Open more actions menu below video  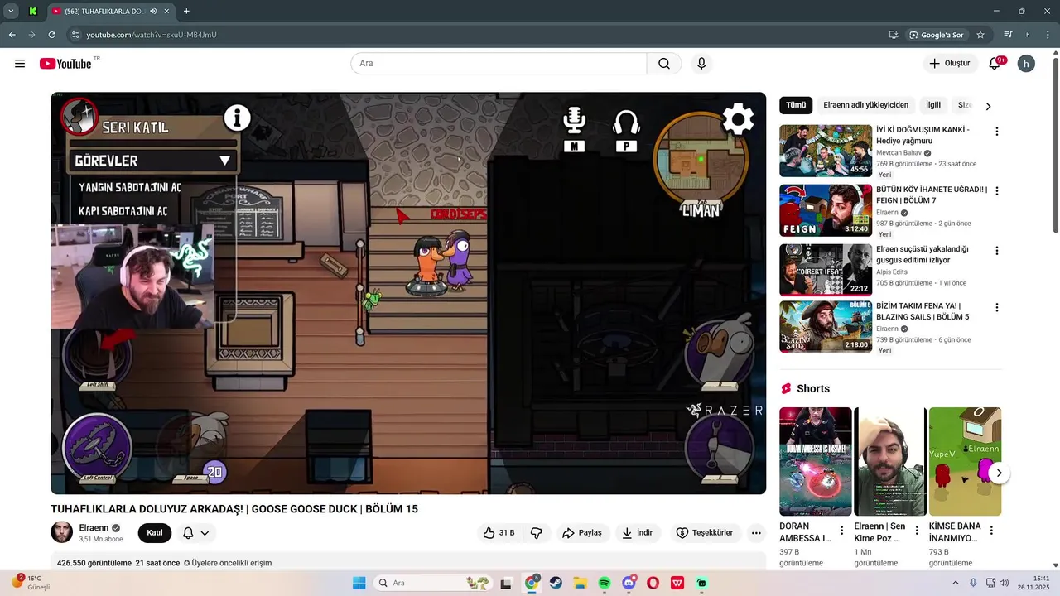tap(756, 533)
